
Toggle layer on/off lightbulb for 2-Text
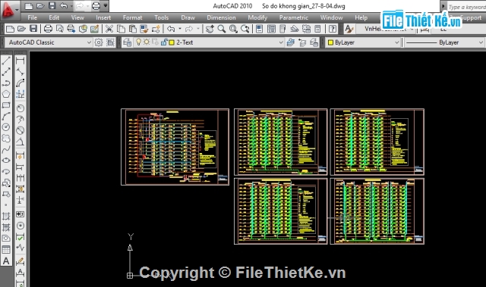[x=138, y=42]
